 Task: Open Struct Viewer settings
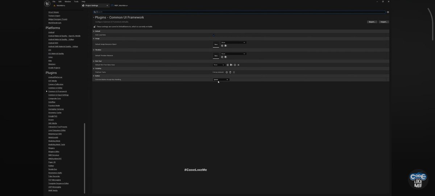coord(54,12)
